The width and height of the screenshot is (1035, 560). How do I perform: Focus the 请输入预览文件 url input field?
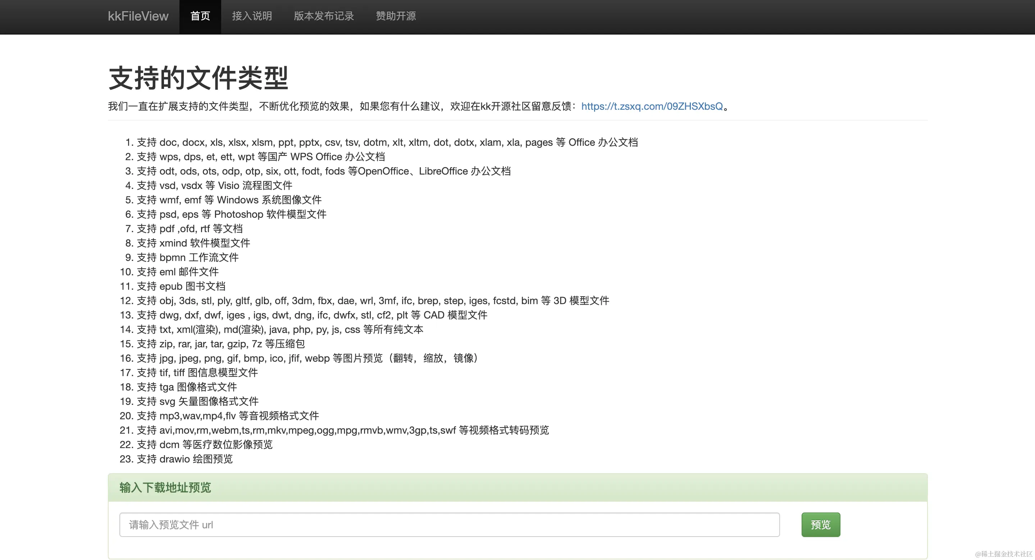449,525
